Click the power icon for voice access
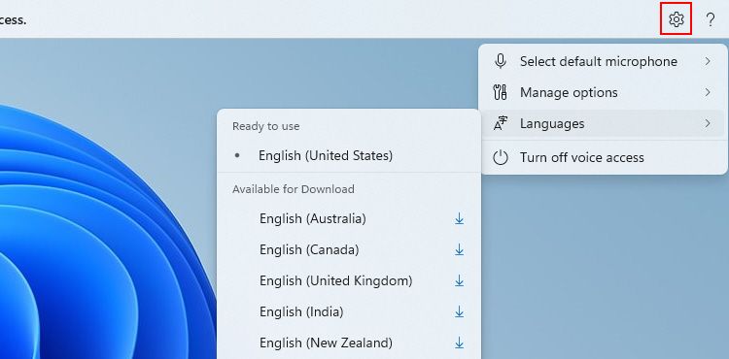The width and height of the screenshot is (729, 359). tap(501, 157)
